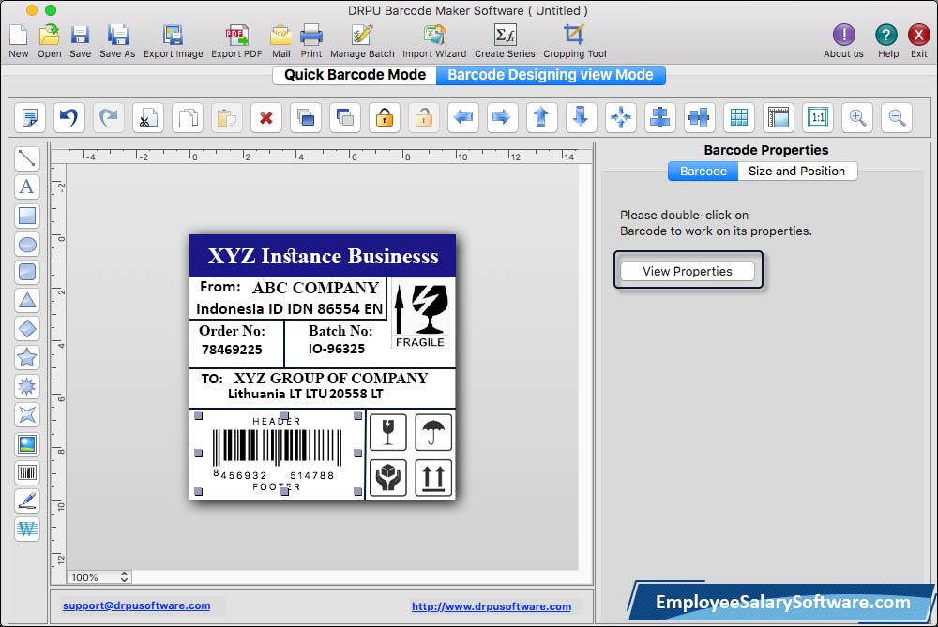The width and height of the screenshot is (938, 627).
Task: Export the label using Export Image
Action: (173, 41)
